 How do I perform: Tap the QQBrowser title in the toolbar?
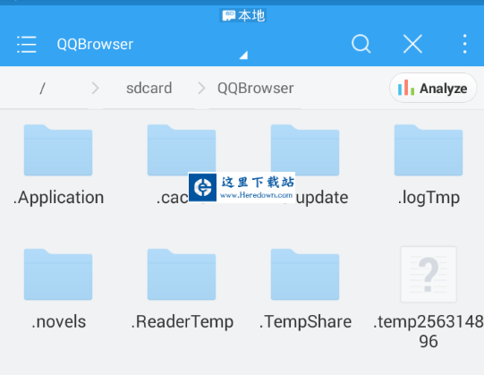pyautogui.click(x=95, y=44)
